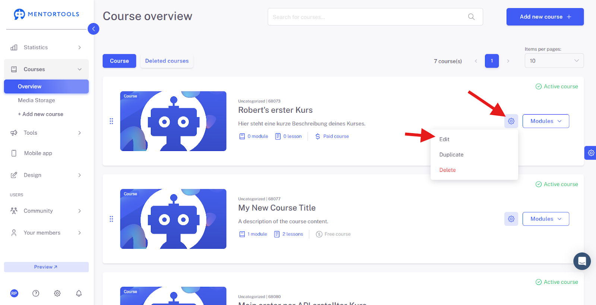596x305 pixels.
Task: Open Modules dropdown for Robert's erster Kurs
Action: pos(546,121)
